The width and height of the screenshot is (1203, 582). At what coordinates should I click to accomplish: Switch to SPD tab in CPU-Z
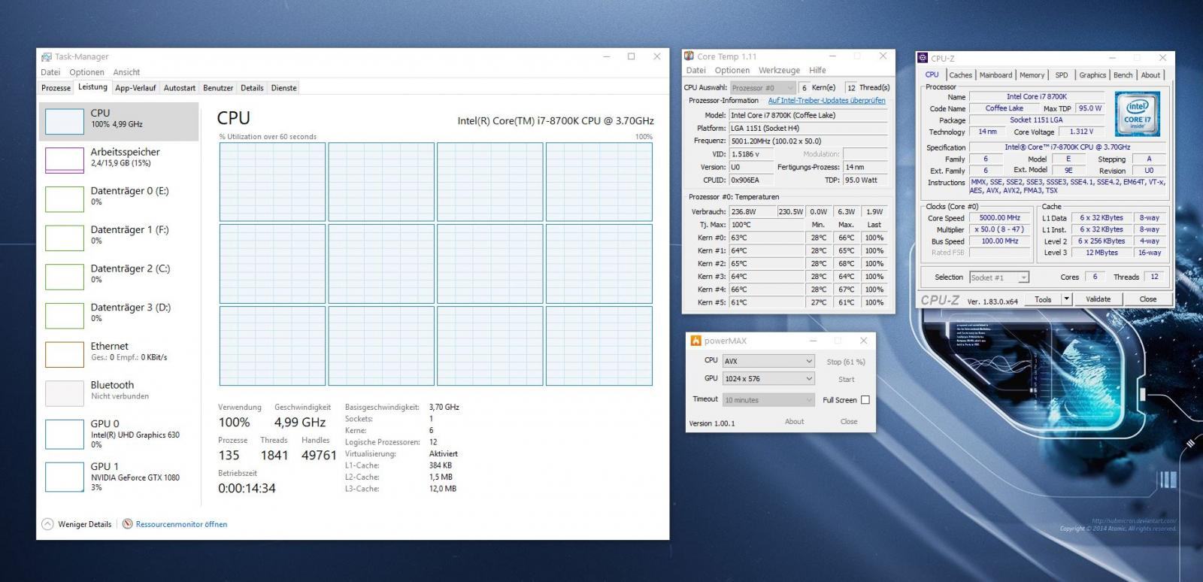1062,75
